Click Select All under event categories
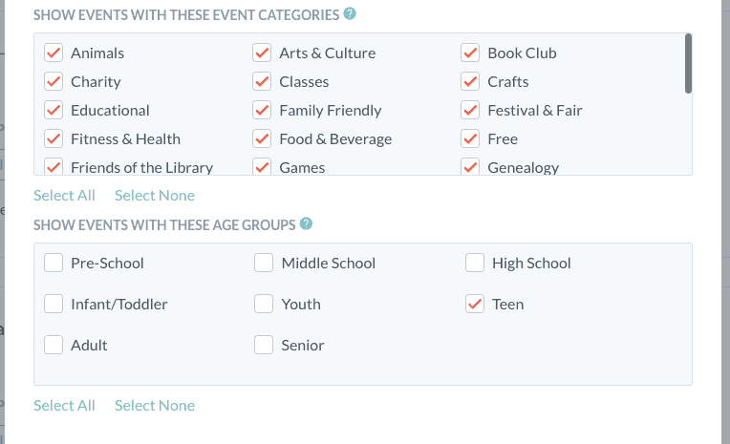The width and height of the screenshot is (730, 444). (x=64, y=196)
